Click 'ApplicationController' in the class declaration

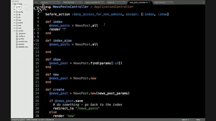[114, 7]
